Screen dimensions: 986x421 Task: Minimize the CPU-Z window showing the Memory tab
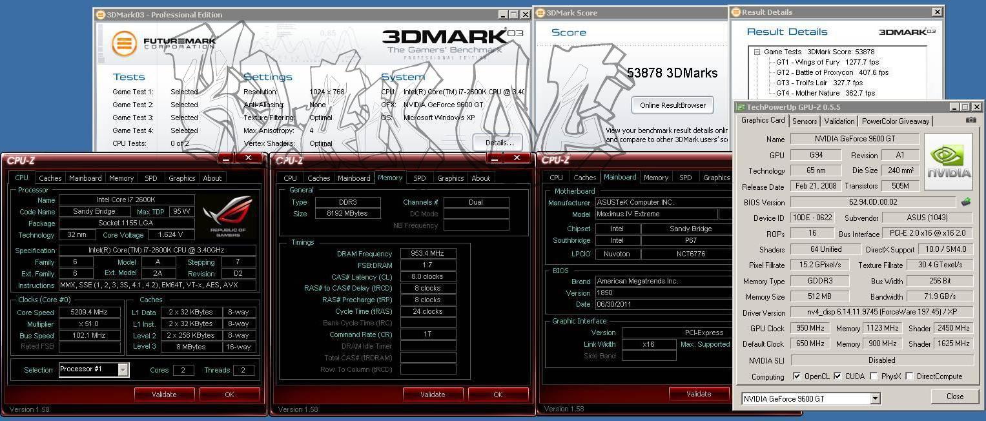coord(495,158)
